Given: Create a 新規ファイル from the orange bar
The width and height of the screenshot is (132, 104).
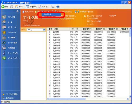Looking at the screenshot, I should click(28, 12).
